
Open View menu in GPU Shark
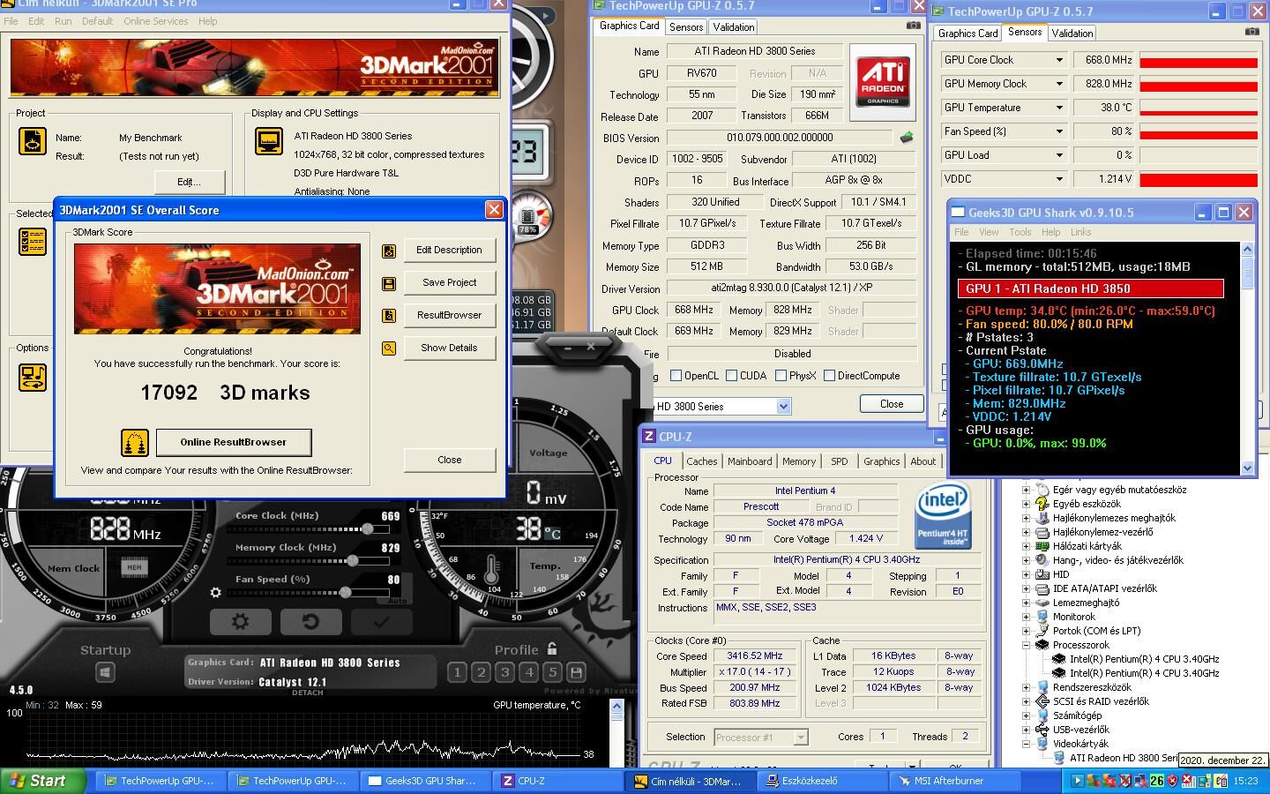click(x=989, y=232)
